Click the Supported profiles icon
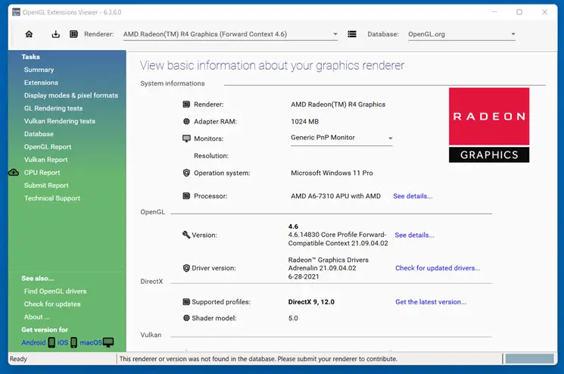 click(186, 302)
